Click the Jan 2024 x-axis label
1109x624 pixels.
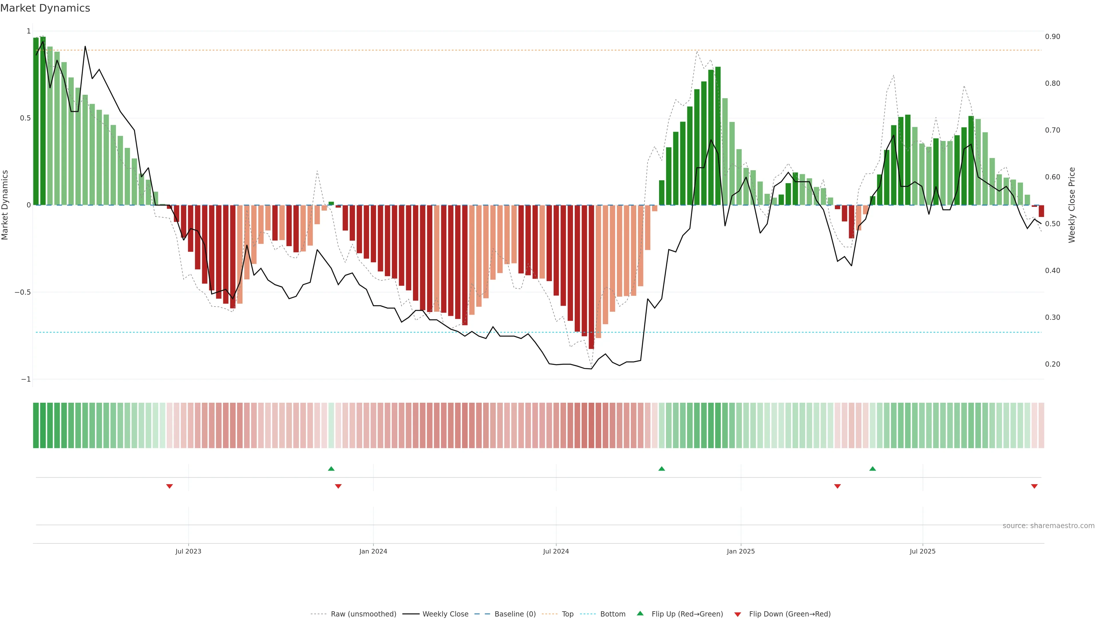click(x=373, y=551)
